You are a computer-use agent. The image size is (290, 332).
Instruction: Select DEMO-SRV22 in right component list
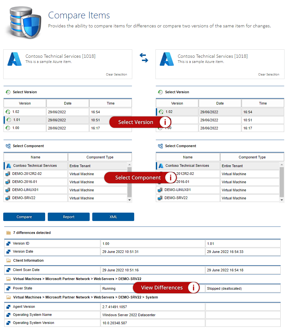(x=218, y=198)
